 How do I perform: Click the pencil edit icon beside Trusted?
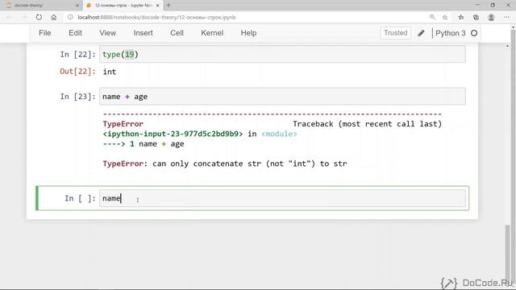pyautogui.click(x=421, y=33)
